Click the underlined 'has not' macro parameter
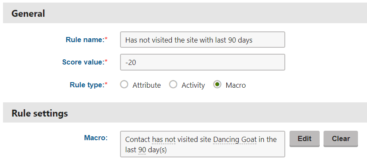Image resolution: width=367 pixels, height=166 pixels. click(163, 140)
